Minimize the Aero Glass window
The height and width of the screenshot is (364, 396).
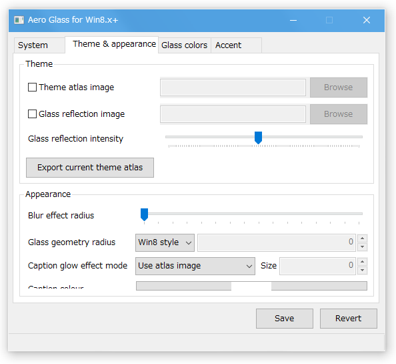click(293, 20)
